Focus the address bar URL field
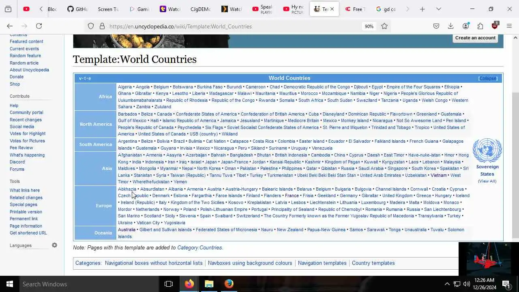Image resolution: width=519 pixels, height=292 pixels. tap(233, 26)
